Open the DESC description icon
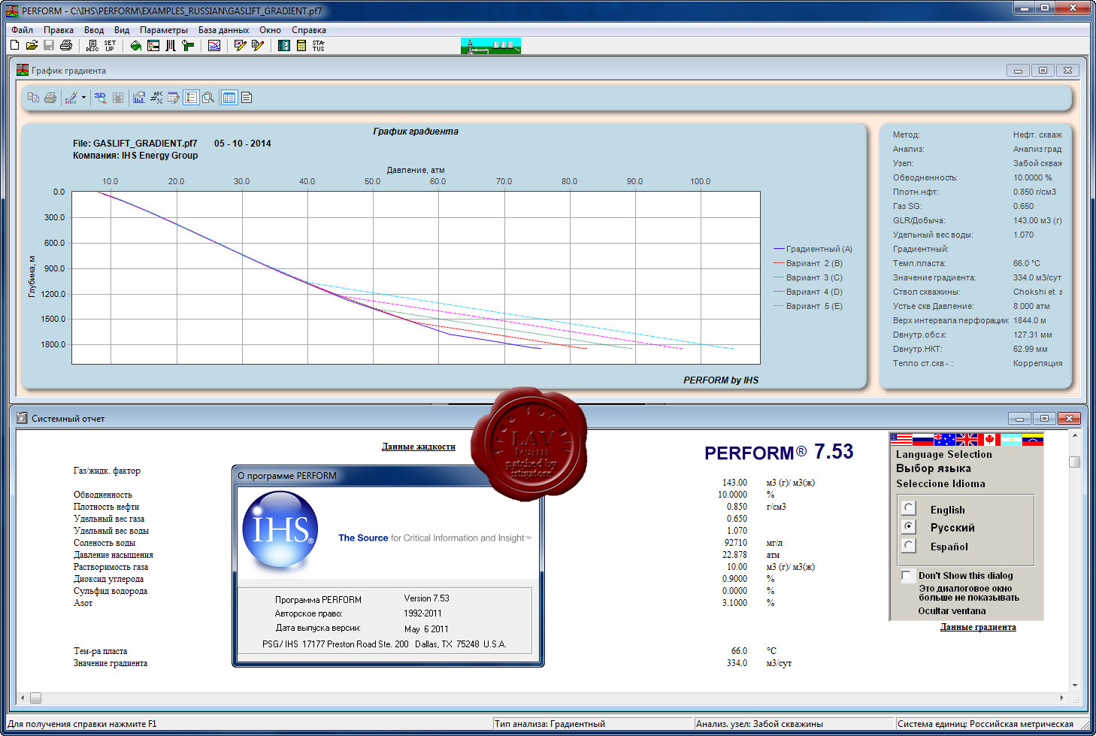1096x736 pixels. point(92,45)
